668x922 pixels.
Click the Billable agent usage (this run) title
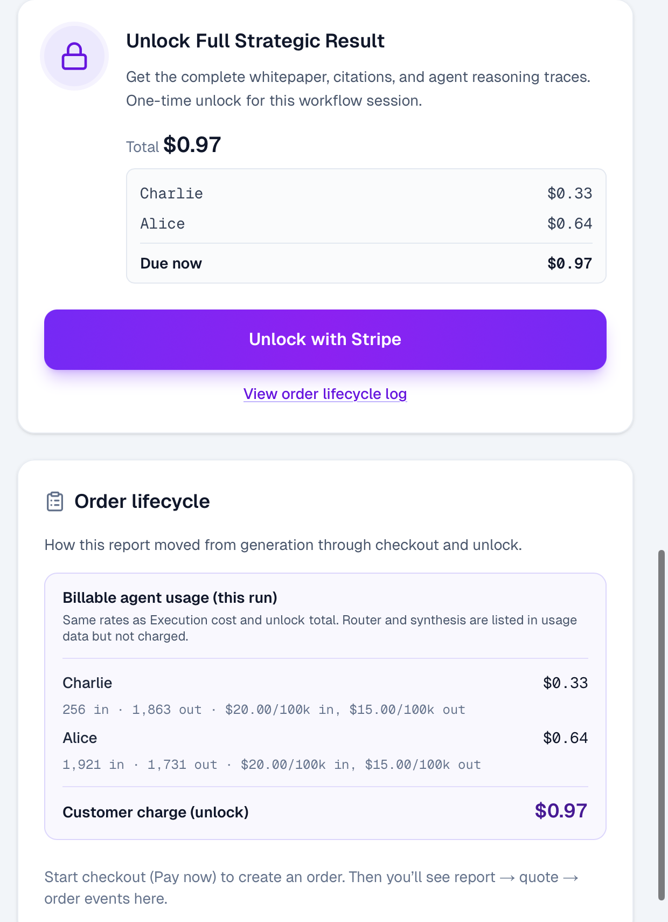[170, 597]
